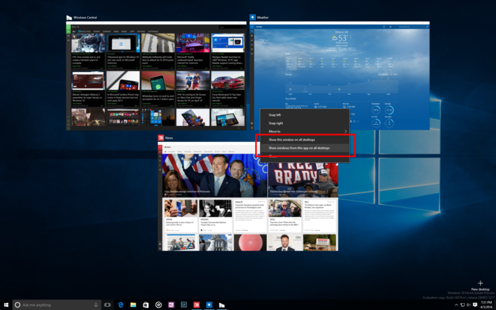
Task: Open the Windows Start button
Action: click(6, 304)
